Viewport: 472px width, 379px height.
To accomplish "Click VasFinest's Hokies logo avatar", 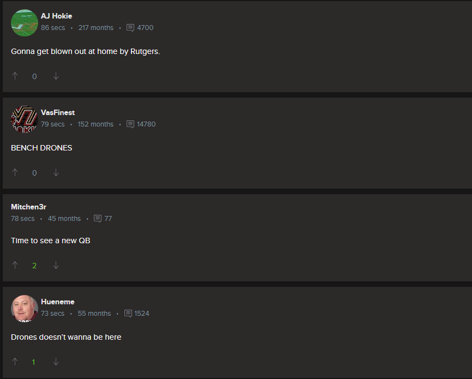I will point(25,119).
